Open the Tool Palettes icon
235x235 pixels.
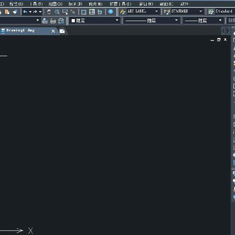click(100, 12)
